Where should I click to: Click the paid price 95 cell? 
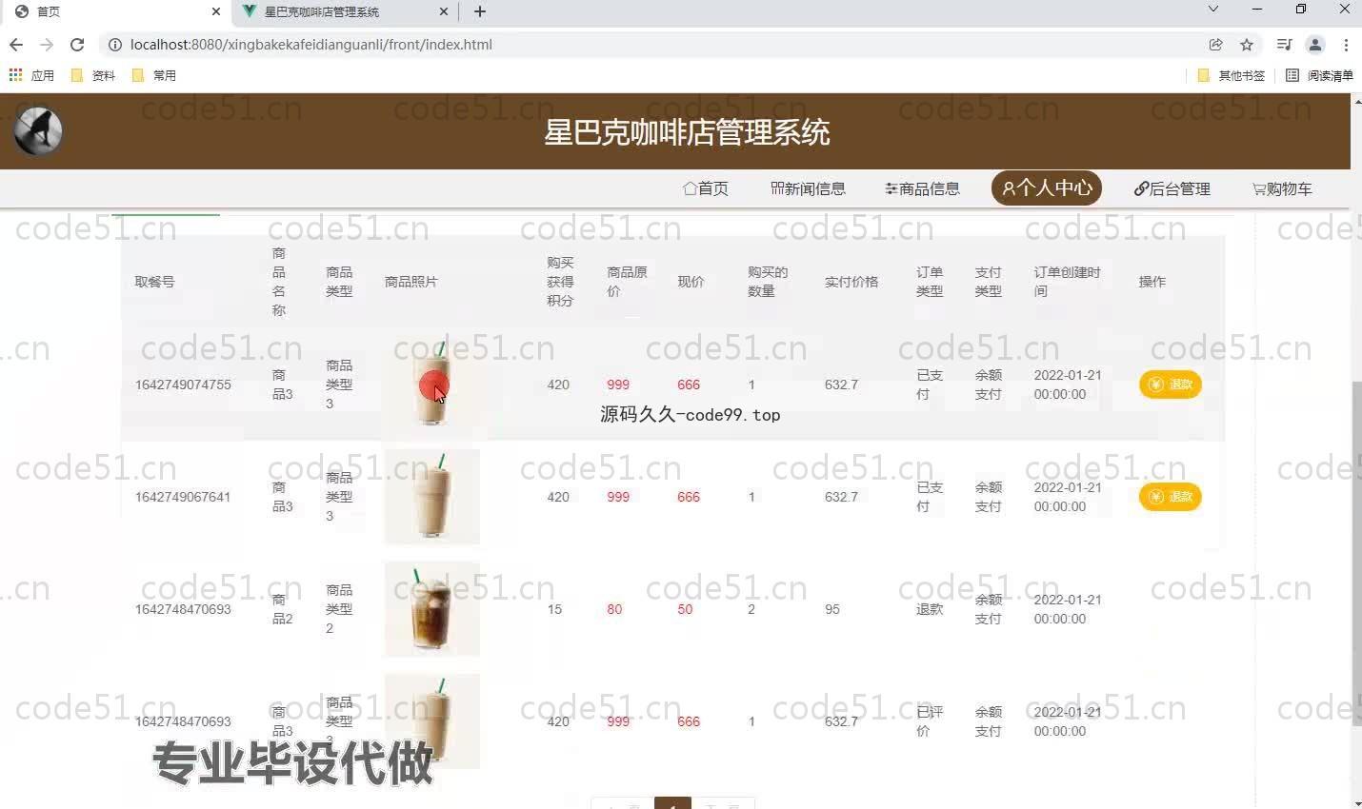pyautogui.click(x=832, y=609)
